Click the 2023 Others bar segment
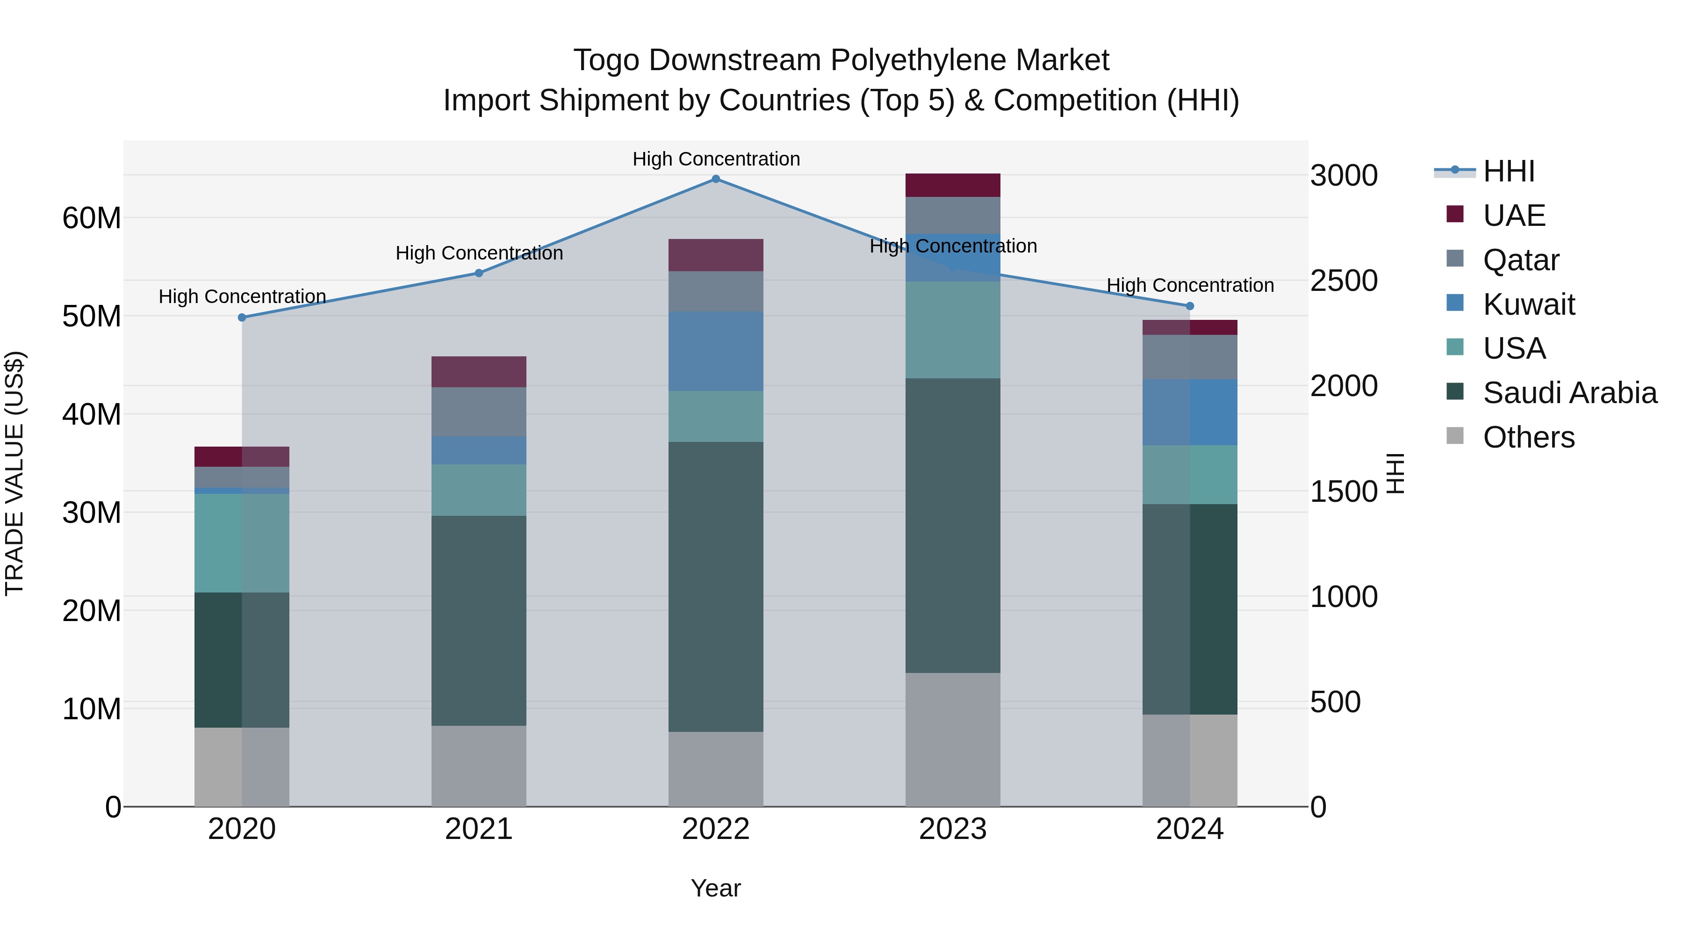This screenshot has width=1683, height=947. click(953, 740)
